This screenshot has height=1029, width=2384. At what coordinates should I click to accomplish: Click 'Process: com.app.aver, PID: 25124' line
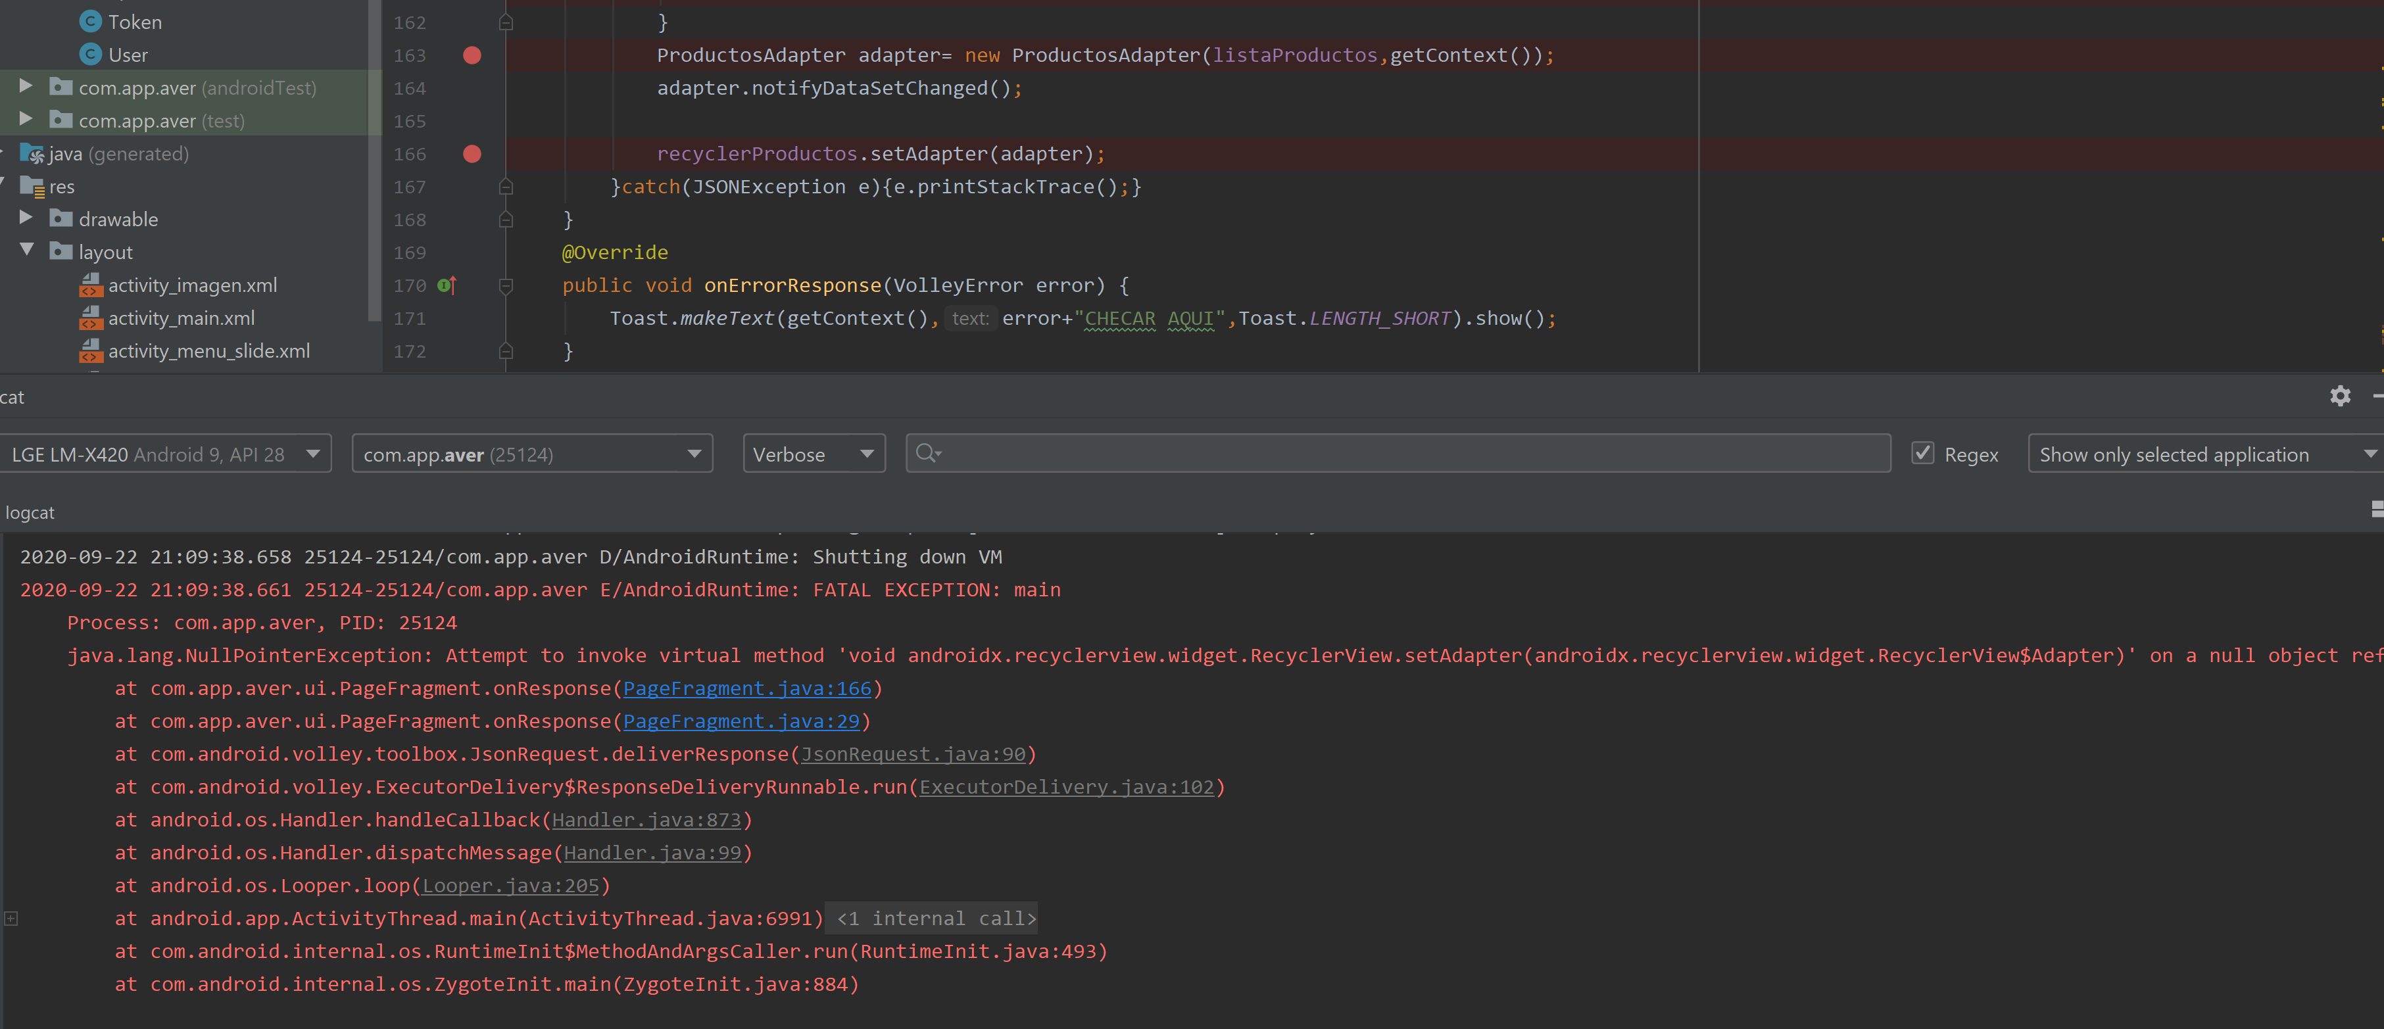coord(262,623)
